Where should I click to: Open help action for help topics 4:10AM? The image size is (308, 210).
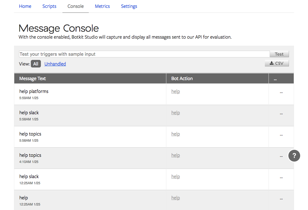176,155
